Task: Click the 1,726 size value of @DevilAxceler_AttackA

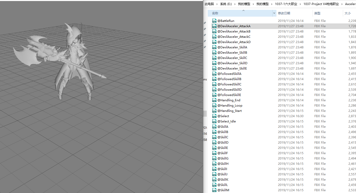Action: (352, 26)
